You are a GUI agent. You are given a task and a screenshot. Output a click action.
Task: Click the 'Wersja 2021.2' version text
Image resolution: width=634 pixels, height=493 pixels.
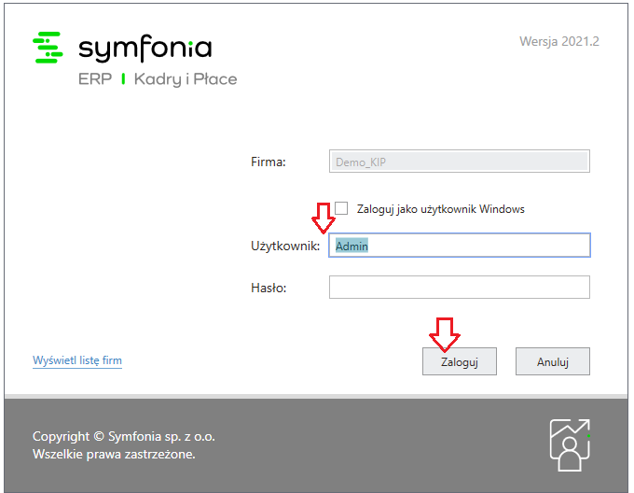(559, 41)
